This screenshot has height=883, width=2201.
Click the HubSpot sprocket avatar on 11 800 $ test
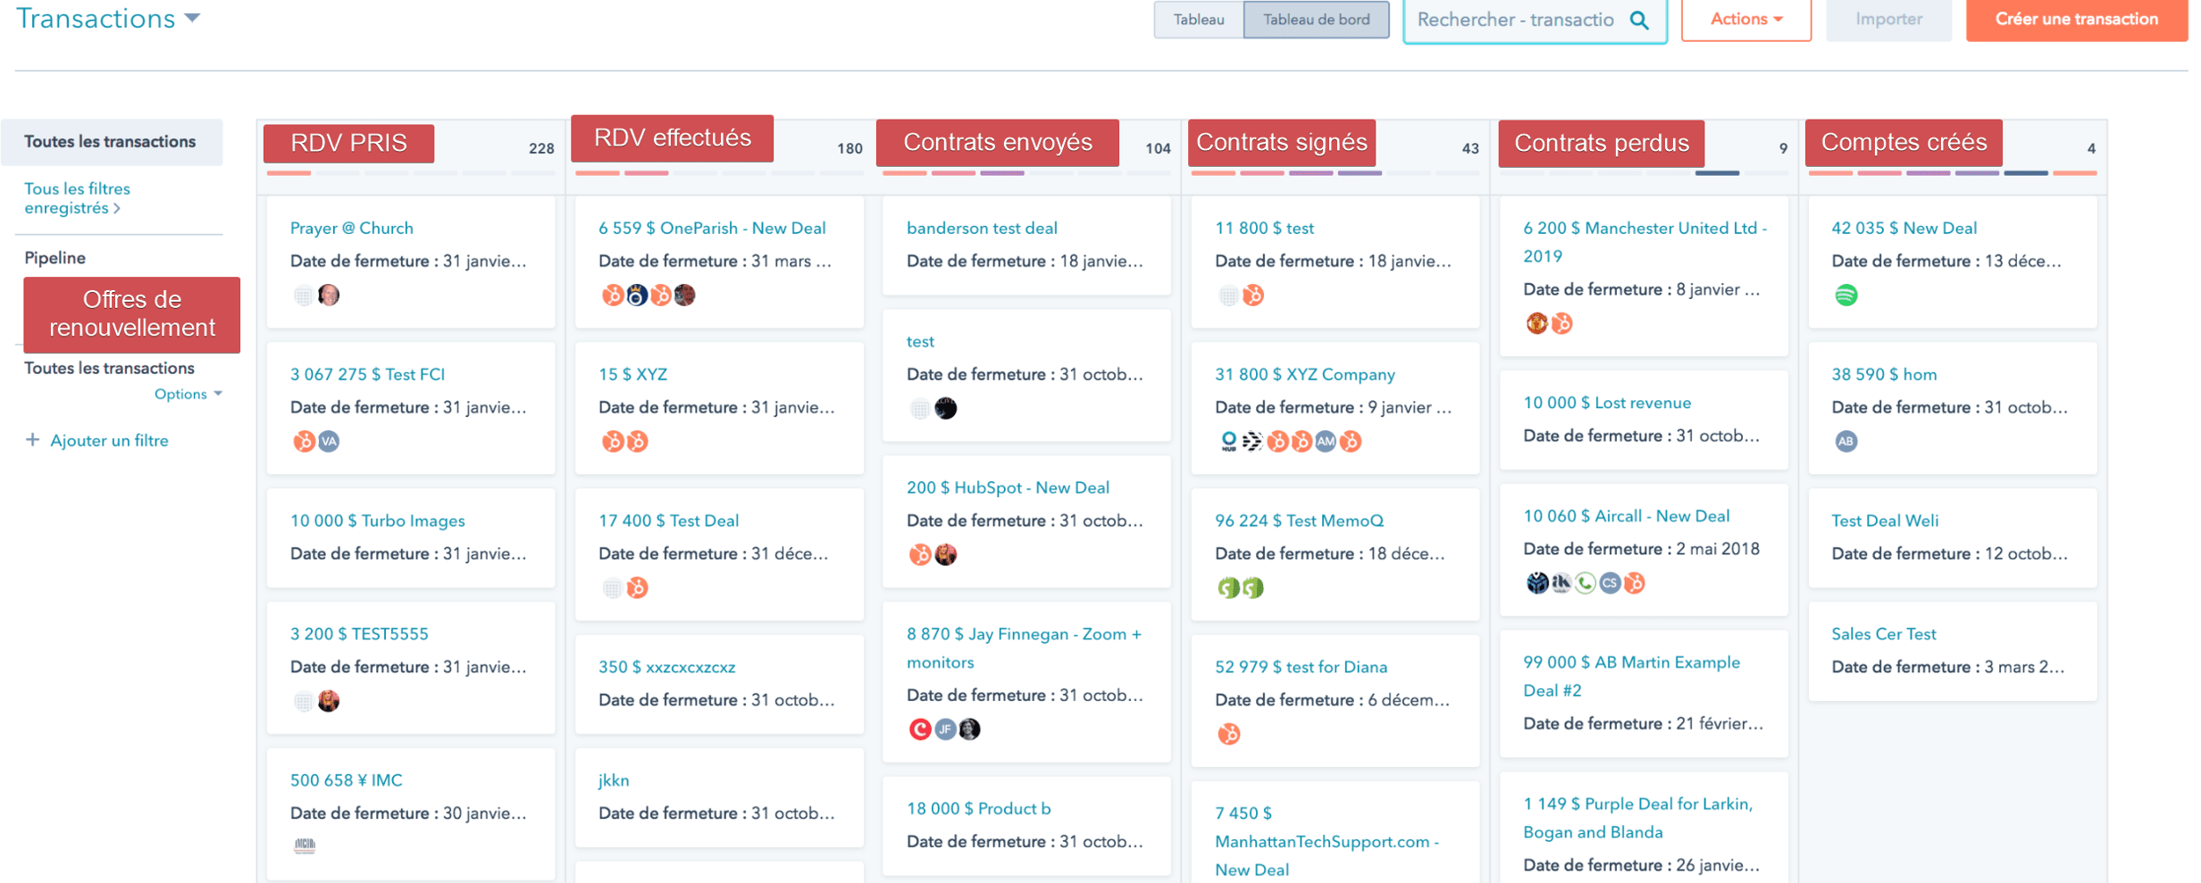pyautogui.click(x=1252, y=295)
